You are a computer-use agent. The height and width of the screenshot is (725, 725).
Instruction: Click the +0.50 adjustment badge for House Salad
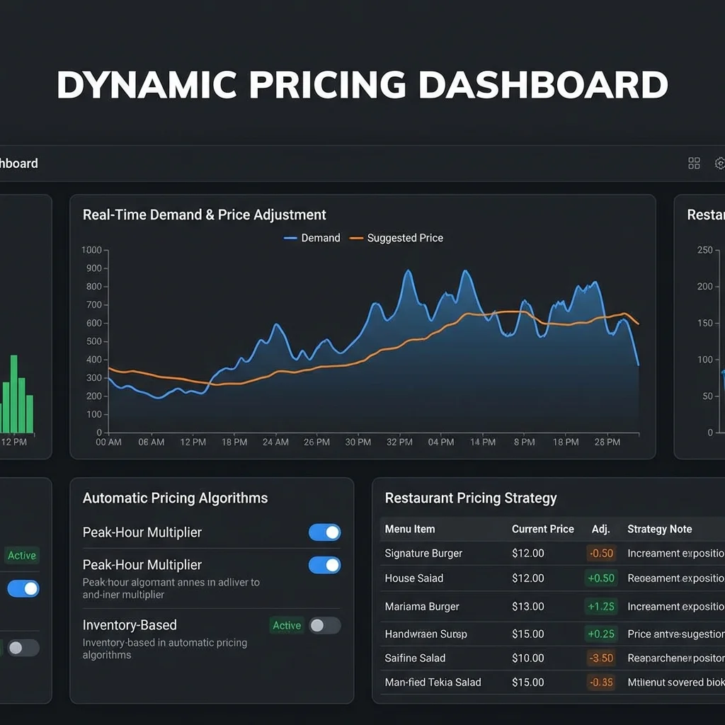[601, 578]
